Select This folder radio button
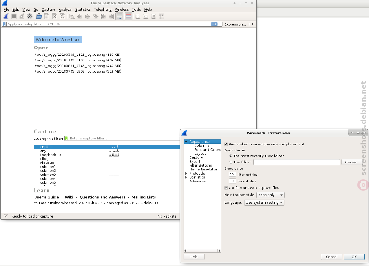The image size is (369, 266). 231,162
